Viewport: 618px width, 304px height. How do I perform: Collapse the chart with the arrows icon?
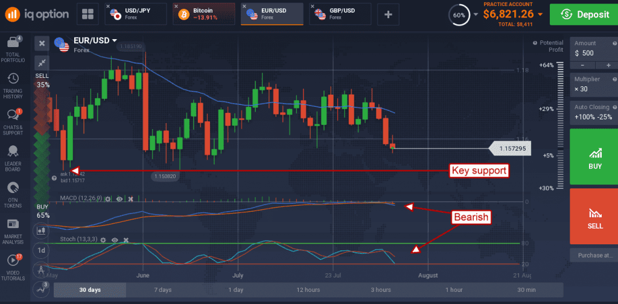click(x=42, y=63)
